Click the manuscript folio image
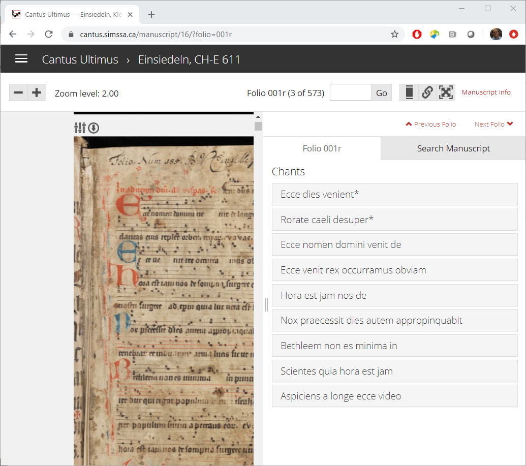526x466 pixels. pos(164,300)
